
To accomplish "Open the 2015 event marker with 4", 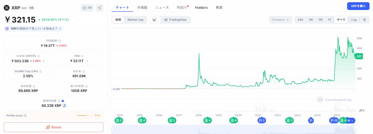I will 142,120.
